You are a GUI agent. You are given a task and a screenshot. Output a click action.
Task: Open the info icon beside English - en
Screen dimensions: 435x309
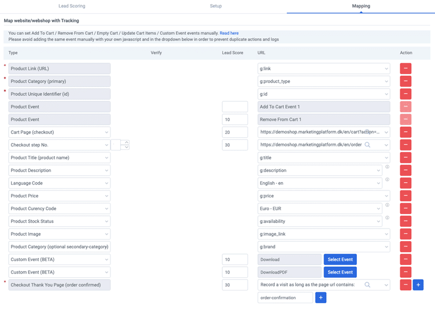[x=388, y=179]
